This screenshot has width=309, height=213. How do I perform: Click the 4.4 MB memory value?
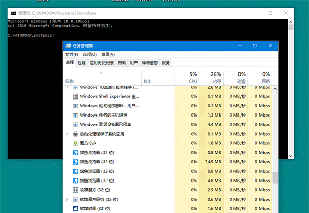click(214, 125)
